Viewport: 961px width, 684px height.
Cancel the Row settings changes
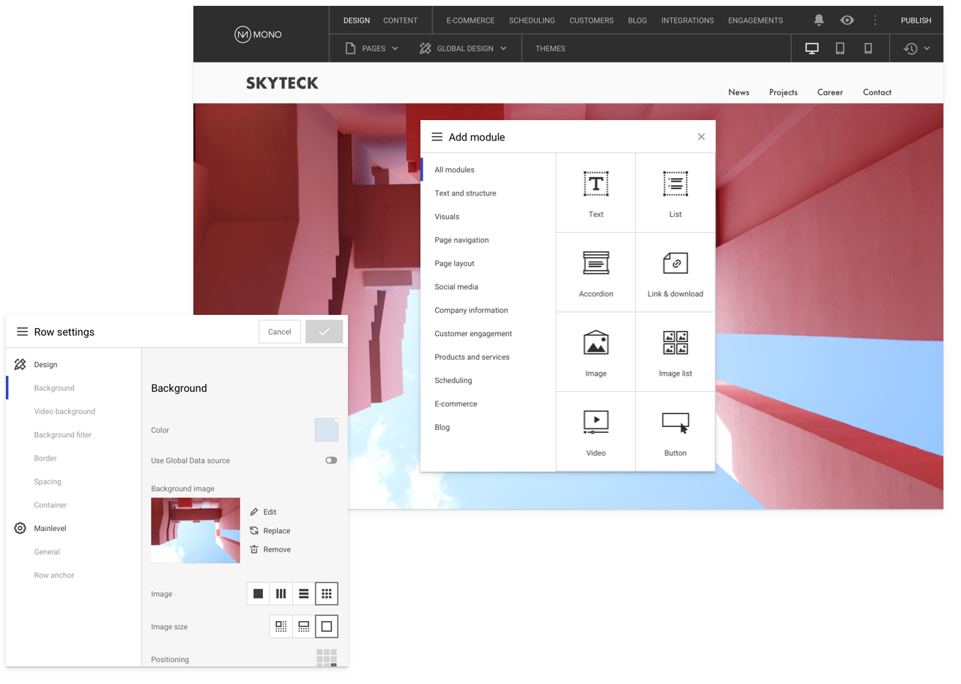279,332
